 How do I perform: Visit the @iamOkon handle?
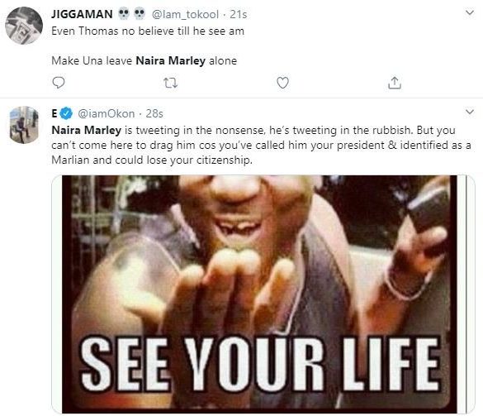[107, 113]
